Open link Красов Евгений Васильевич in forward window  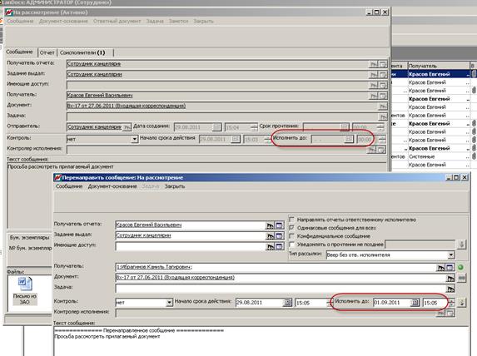point(148,225)
